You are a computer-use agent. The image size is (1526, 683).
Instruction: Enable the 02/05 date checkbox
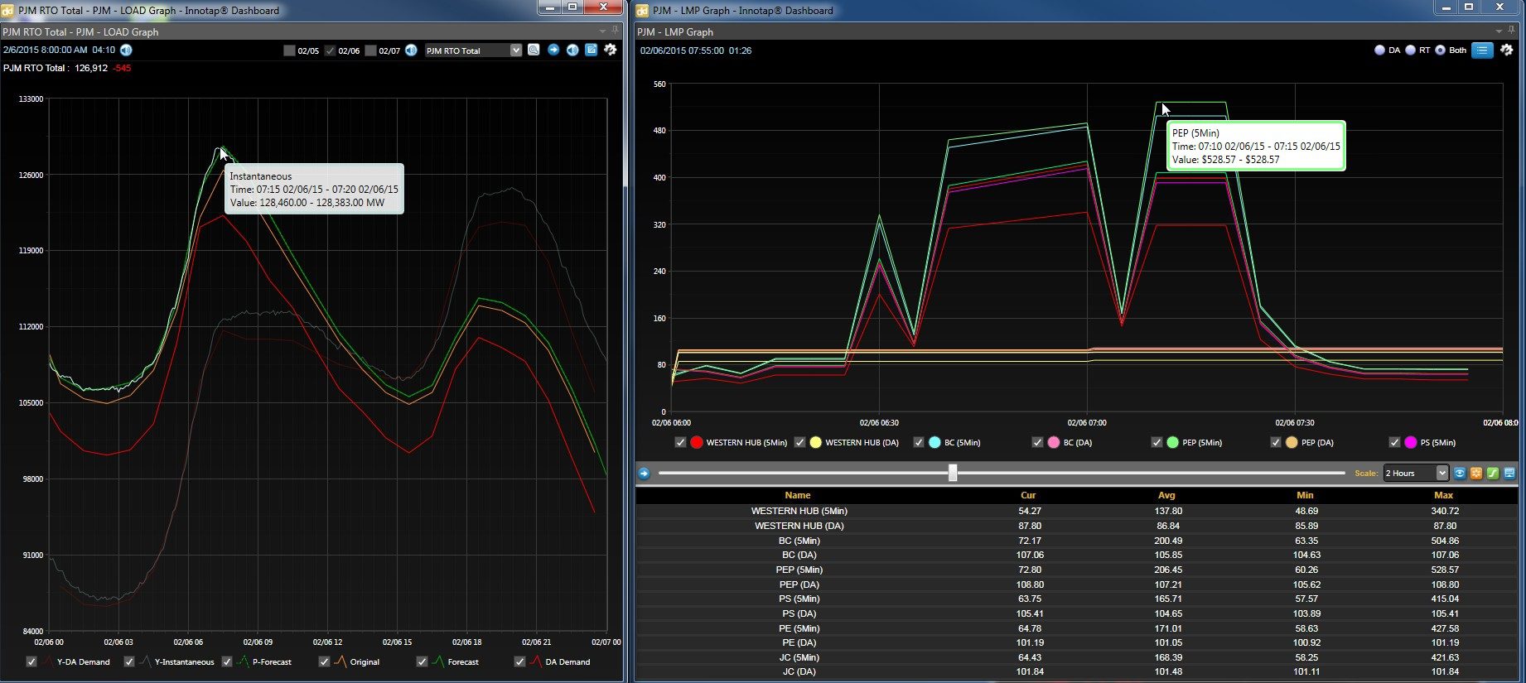pos(289,51)
